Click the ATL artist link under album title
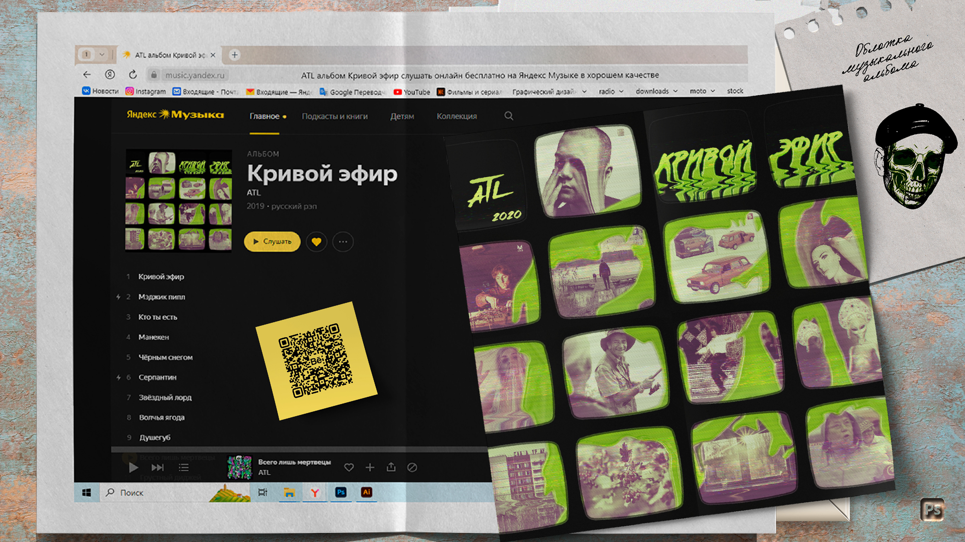Screen dimensions: 965x542 click(x=254, y=193)
